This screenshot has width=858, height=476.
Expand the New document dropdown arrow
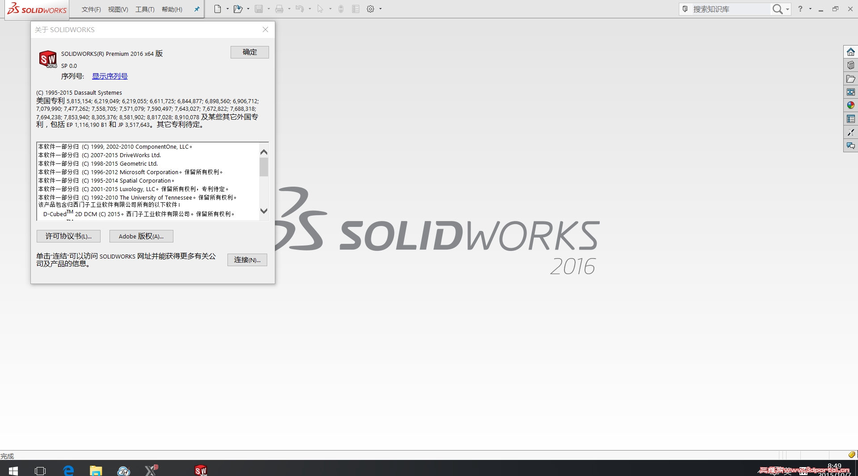[227, 9]
